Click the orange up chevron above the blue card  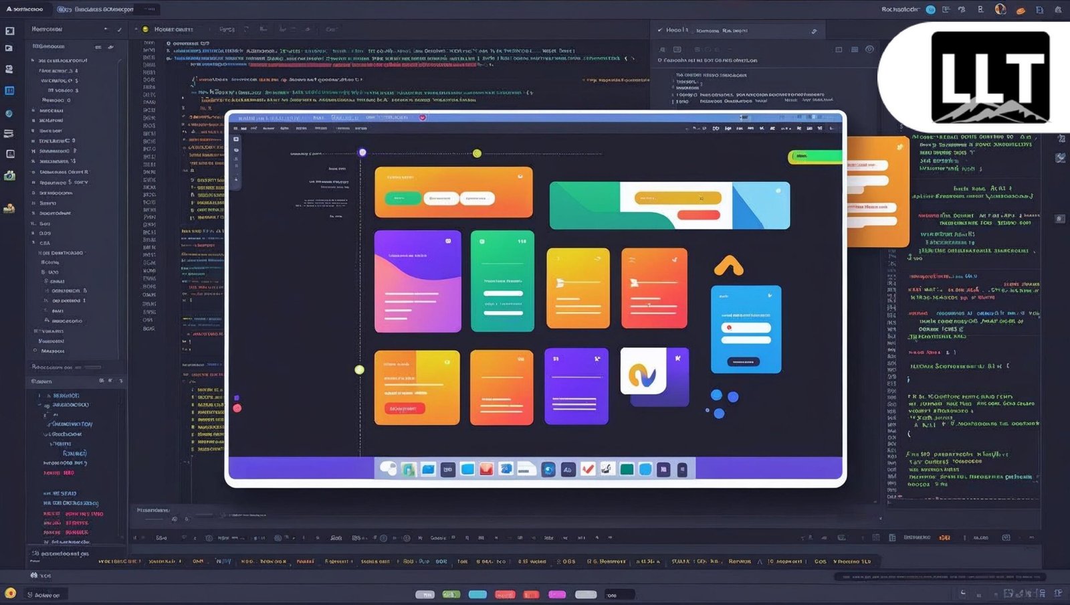[729, 266]
